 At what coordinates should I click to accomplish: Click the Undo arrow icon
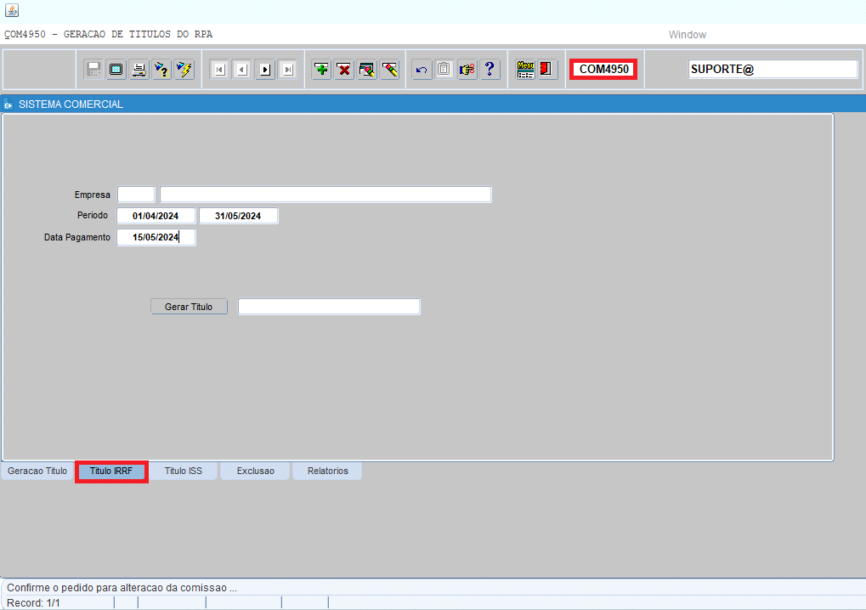422,70
